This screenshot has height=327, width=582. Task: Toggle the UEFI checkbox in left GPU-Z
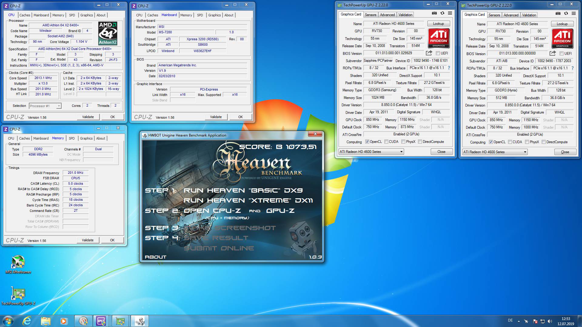point(438,53)
